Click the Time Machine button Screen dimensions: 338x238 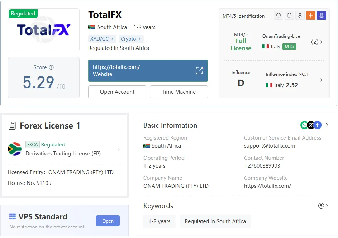(179, 92)
